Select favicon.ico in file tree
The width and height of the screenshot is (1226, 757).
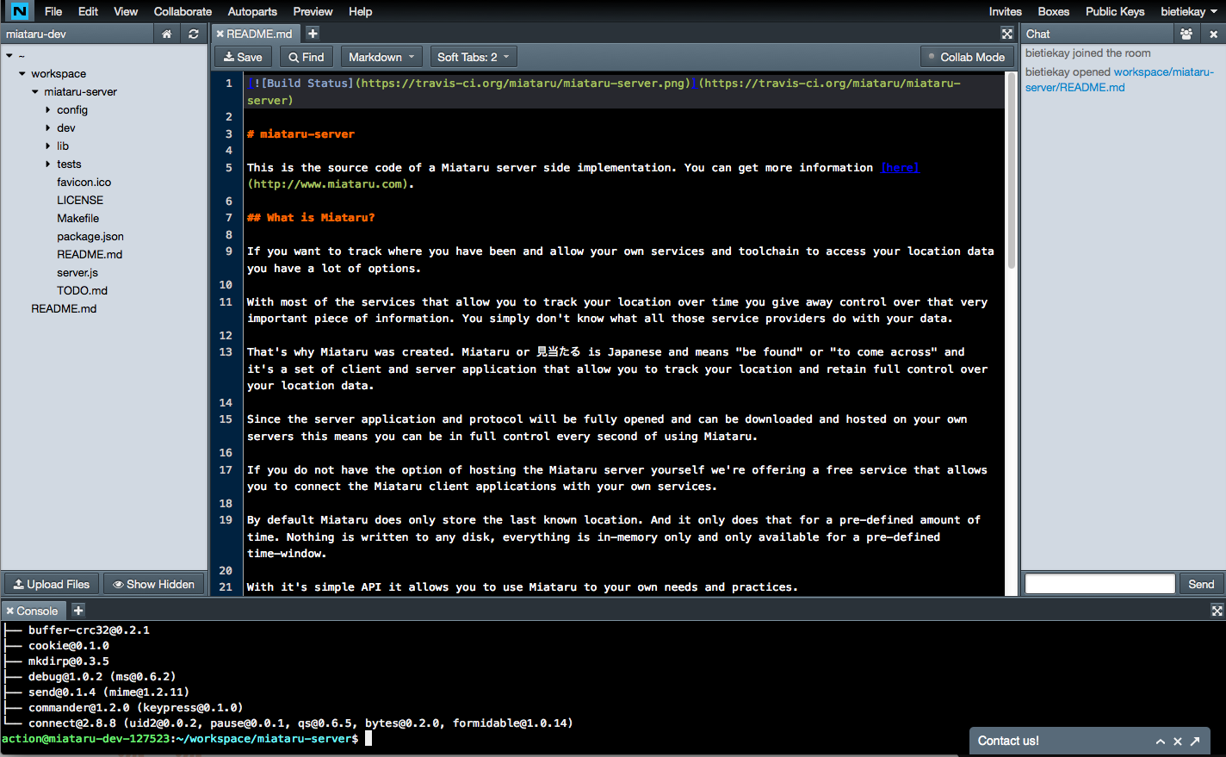(84, 183)
